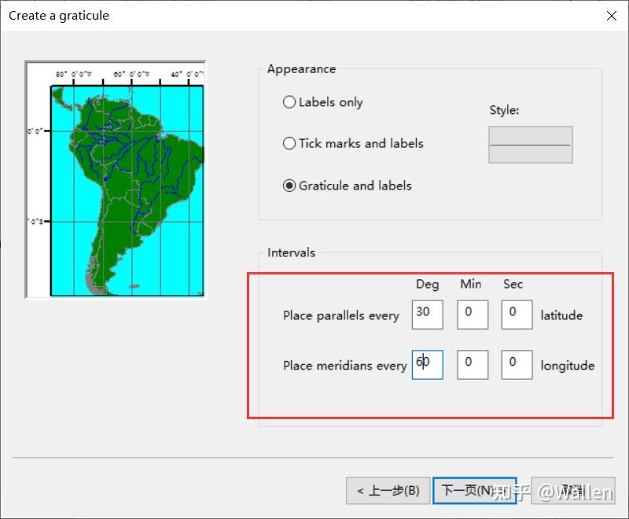Screen dimensions: 629x519
Task: Click the parallels Deg field showing 30
Action: point(427,315)
